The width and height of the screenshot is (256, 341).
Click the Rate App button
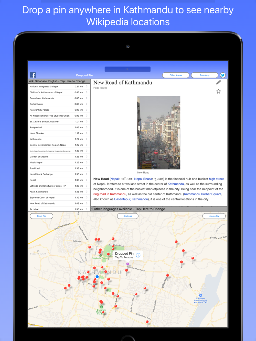pyautogui.click(x=205, y=75)
